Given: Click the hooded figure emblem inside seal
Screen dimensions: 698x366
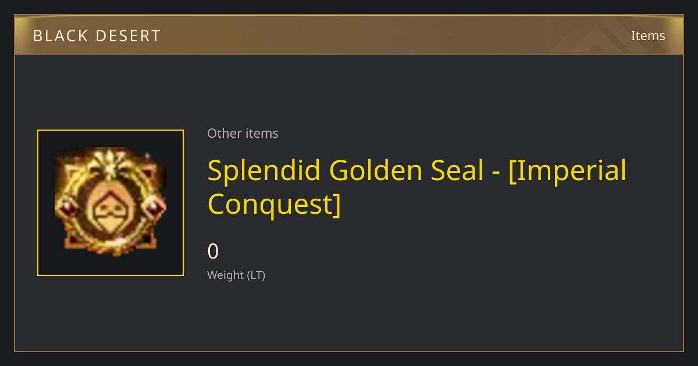Looking at the screenshot, I should pos(109,206).
